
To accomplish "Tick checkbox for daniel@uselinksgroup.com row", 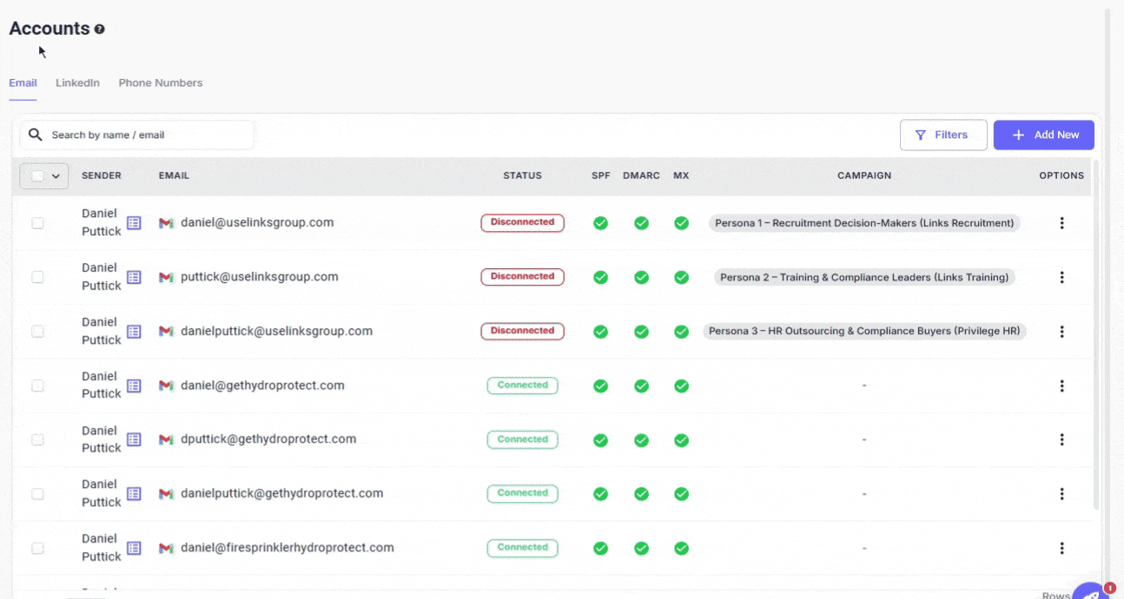I will point(37,223).
